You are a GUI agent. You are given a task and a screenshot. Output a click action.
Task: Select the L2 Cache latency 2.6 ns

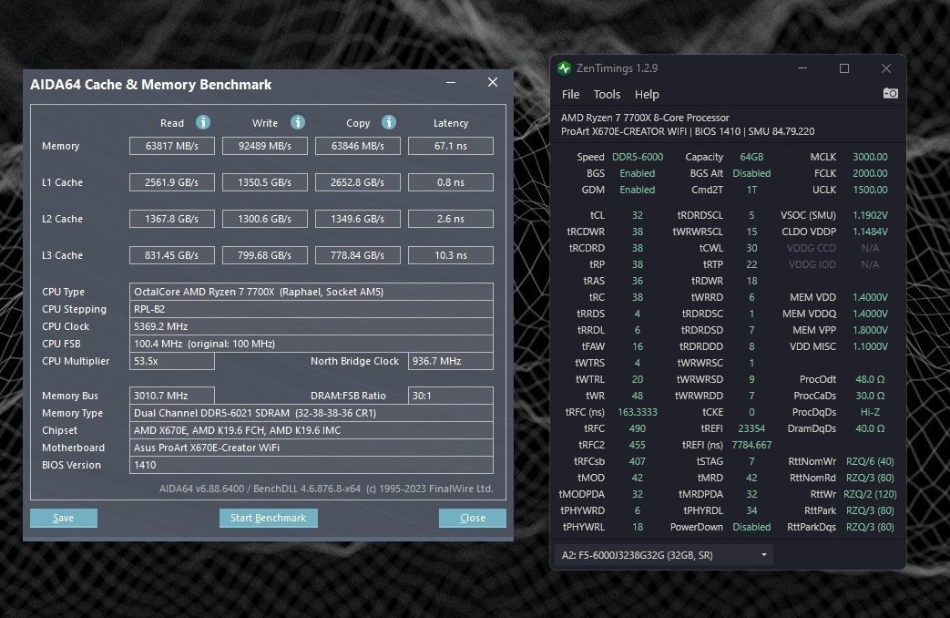(451, 219)
